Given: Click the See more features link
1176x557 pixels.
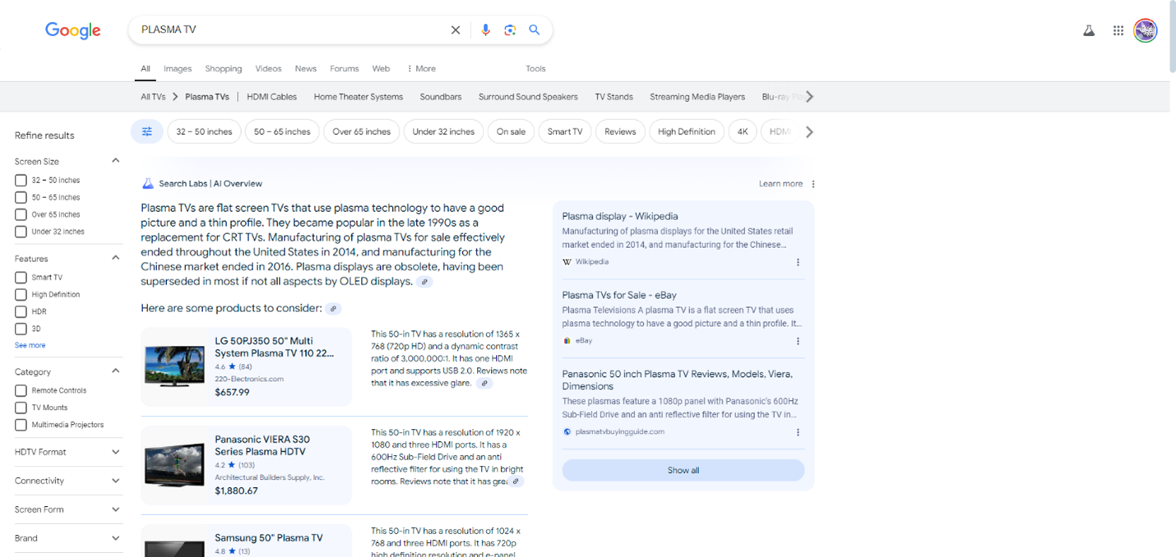Looking at the screenshot, I should 30,346.
